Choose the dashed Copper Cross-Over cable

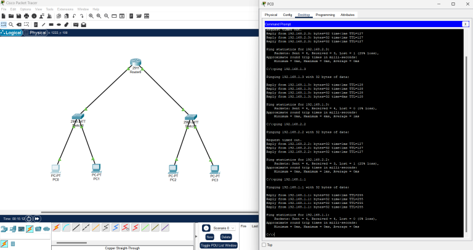pyautogui.click(x=86, y=227)
